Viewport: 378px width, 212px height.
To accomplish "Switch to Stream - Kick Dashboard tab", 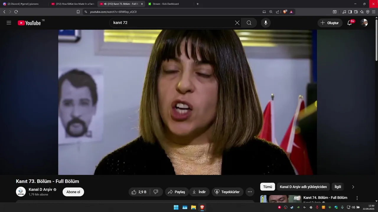I will click(x=170, y=4).
